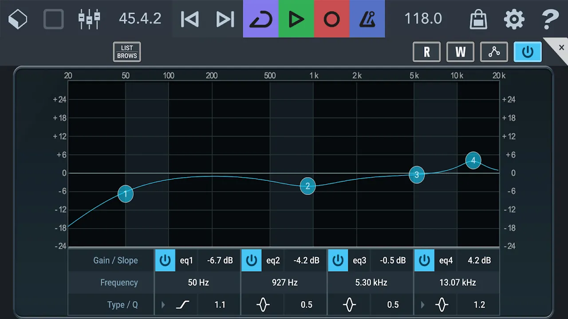Toggle the loop playback button
Image resolution: width=568 pixels, height=319 pixels.
tap(260, 19)
